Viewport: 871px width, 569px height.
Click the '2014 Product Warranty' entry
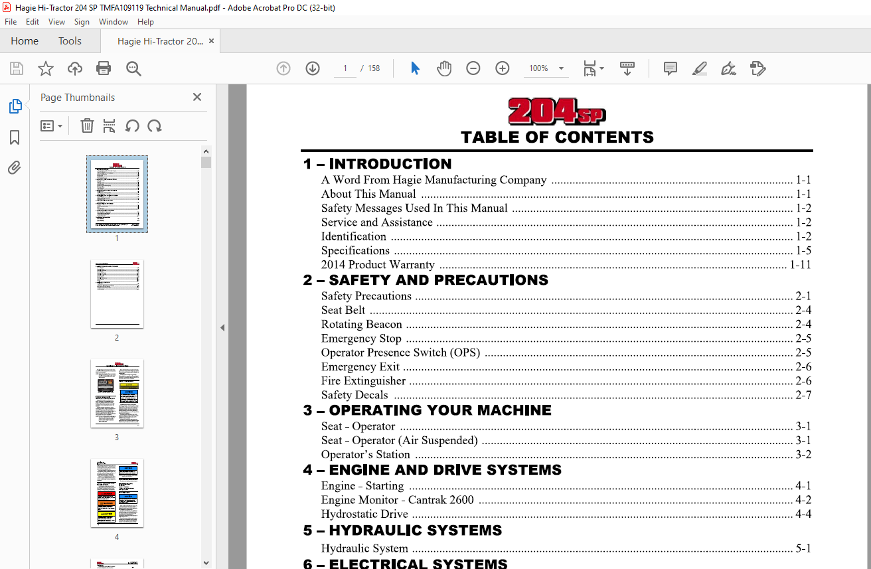pyautogui.click(x=378, y=264)
